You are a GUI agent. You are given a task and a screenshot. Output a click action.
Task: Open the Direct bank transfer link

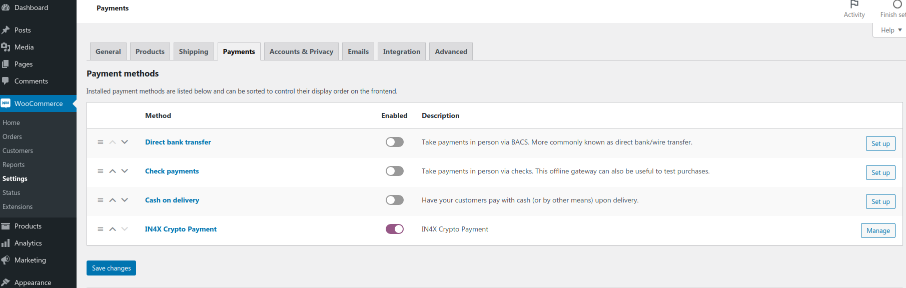pos(178,142)
